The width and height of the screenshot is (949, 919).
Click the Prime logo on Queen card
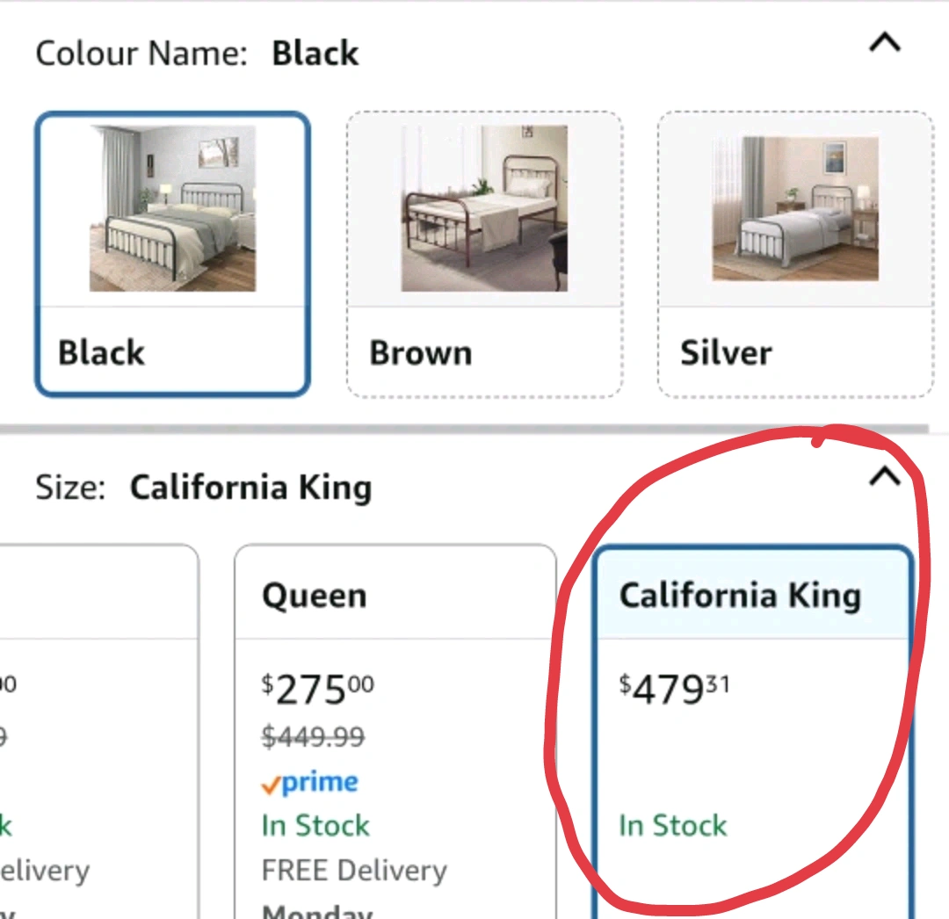(x=310, y=783)
